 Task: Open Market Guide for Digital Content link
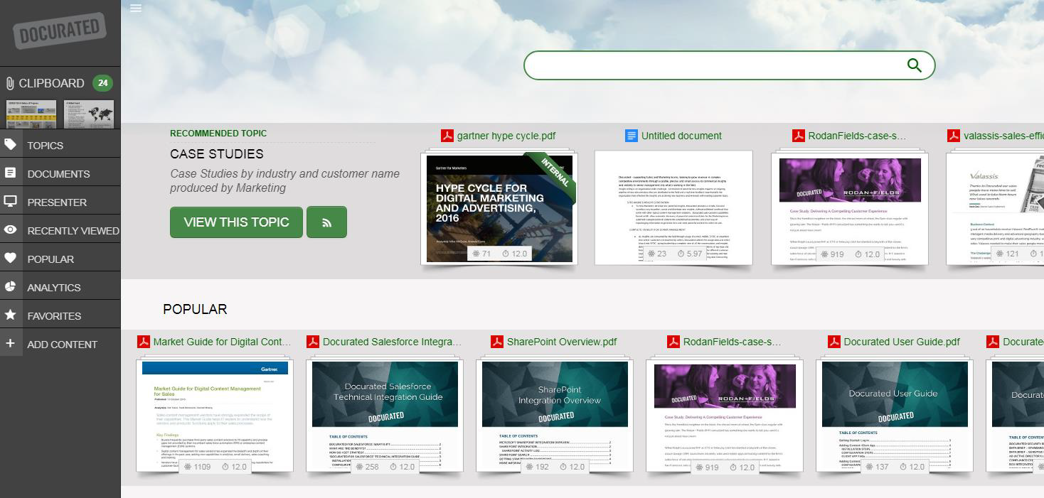(x=223, y=342)
